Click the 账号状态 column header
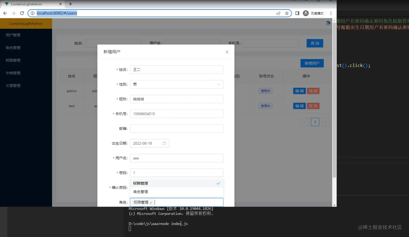 [266, 76]
